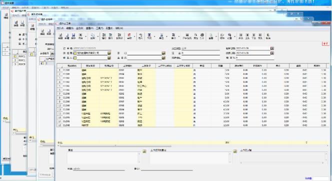
Task: Click the New document toolbar icon
Action: (67, 36)
